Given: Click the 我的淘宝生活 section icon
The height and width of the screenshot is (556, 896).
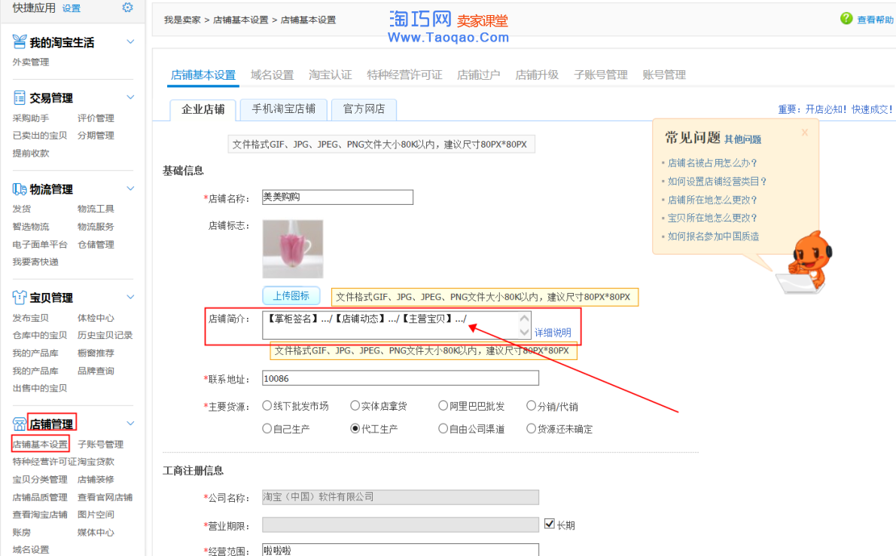Looking at the screenshot, I should tap(20, 41).
